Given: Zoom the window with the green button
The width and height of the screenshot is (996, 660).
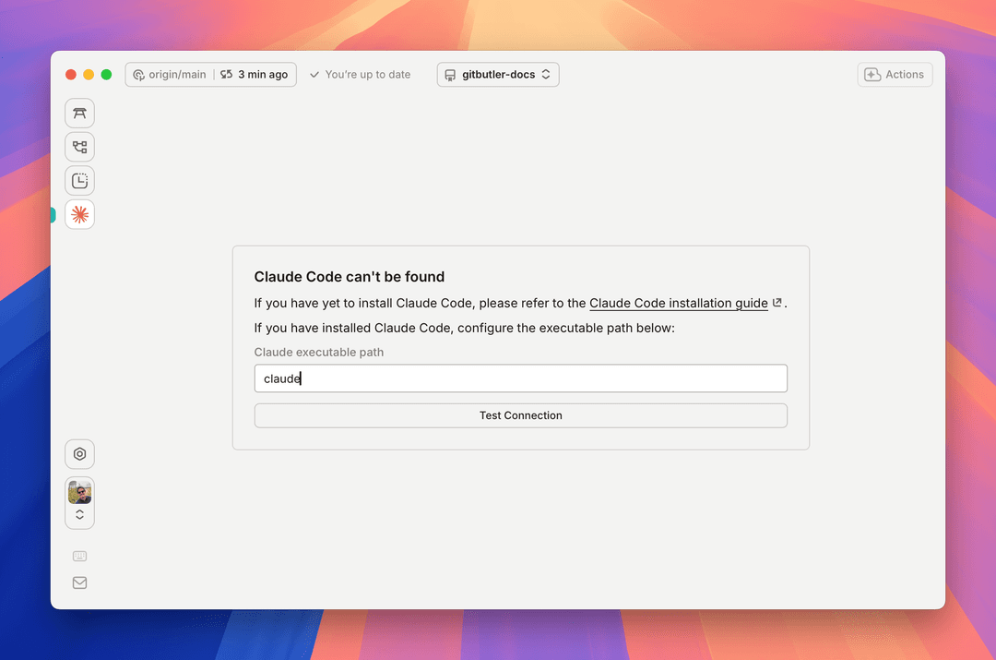Looking at the screenshot, I should point(106,75).
